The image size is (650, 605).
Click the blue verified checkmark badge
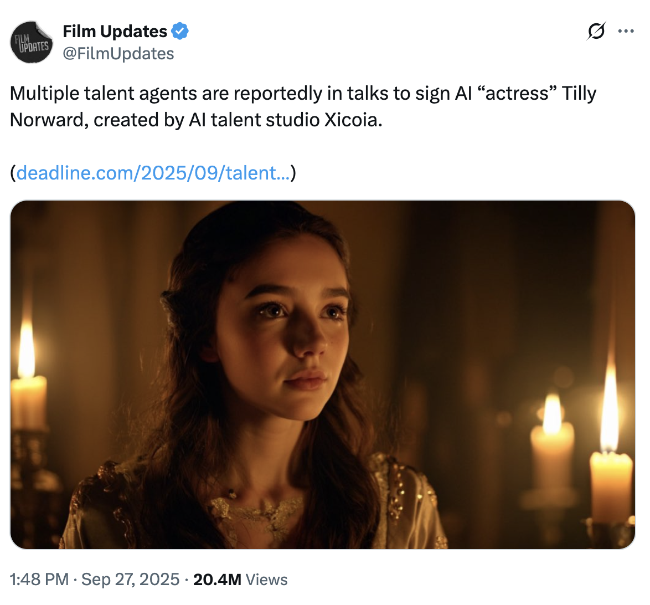pos(180,32)
